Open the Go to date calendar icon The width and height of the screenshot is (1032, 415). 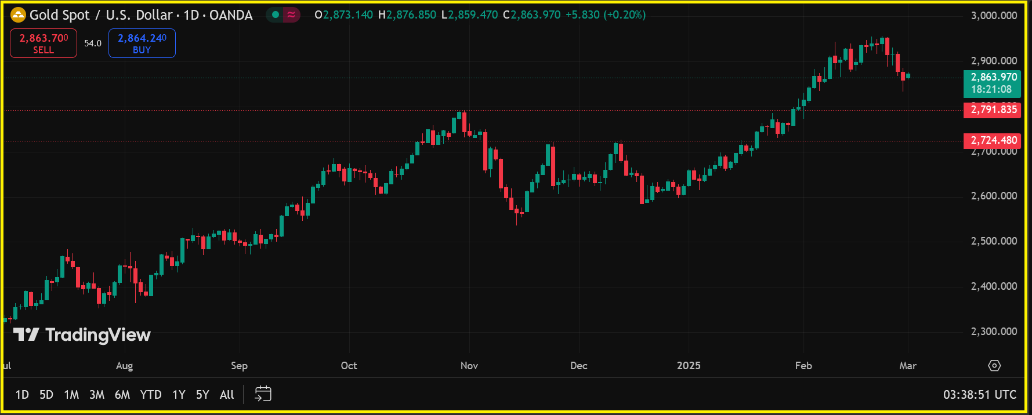[x=263, y=394]
